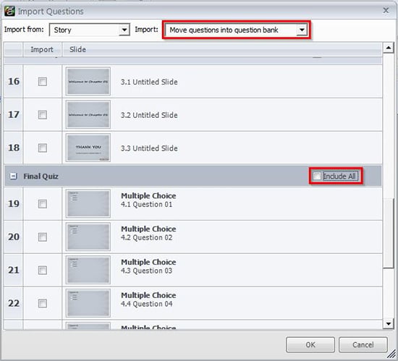Tick the checkbox for 4.3 Question 03

(43, 270)
